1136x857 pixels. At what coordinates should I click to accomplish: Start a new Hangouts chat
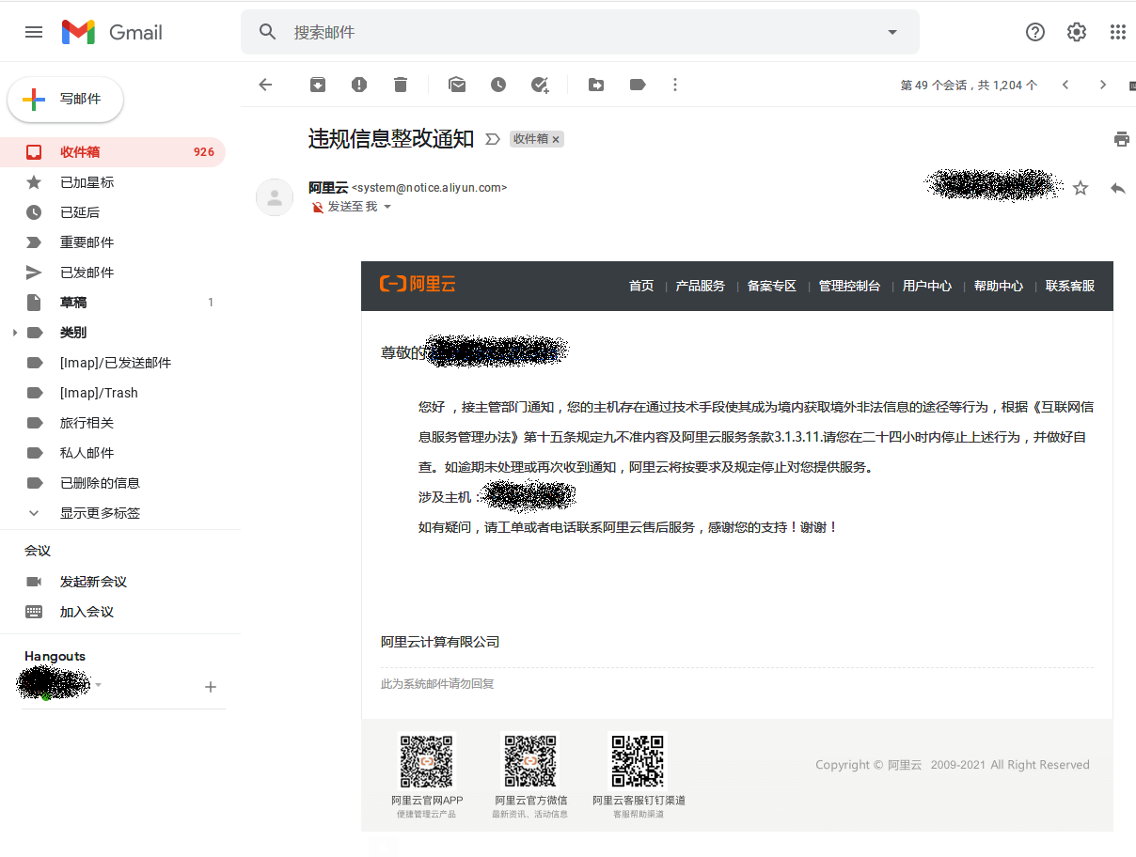click(x=211, y=687)
